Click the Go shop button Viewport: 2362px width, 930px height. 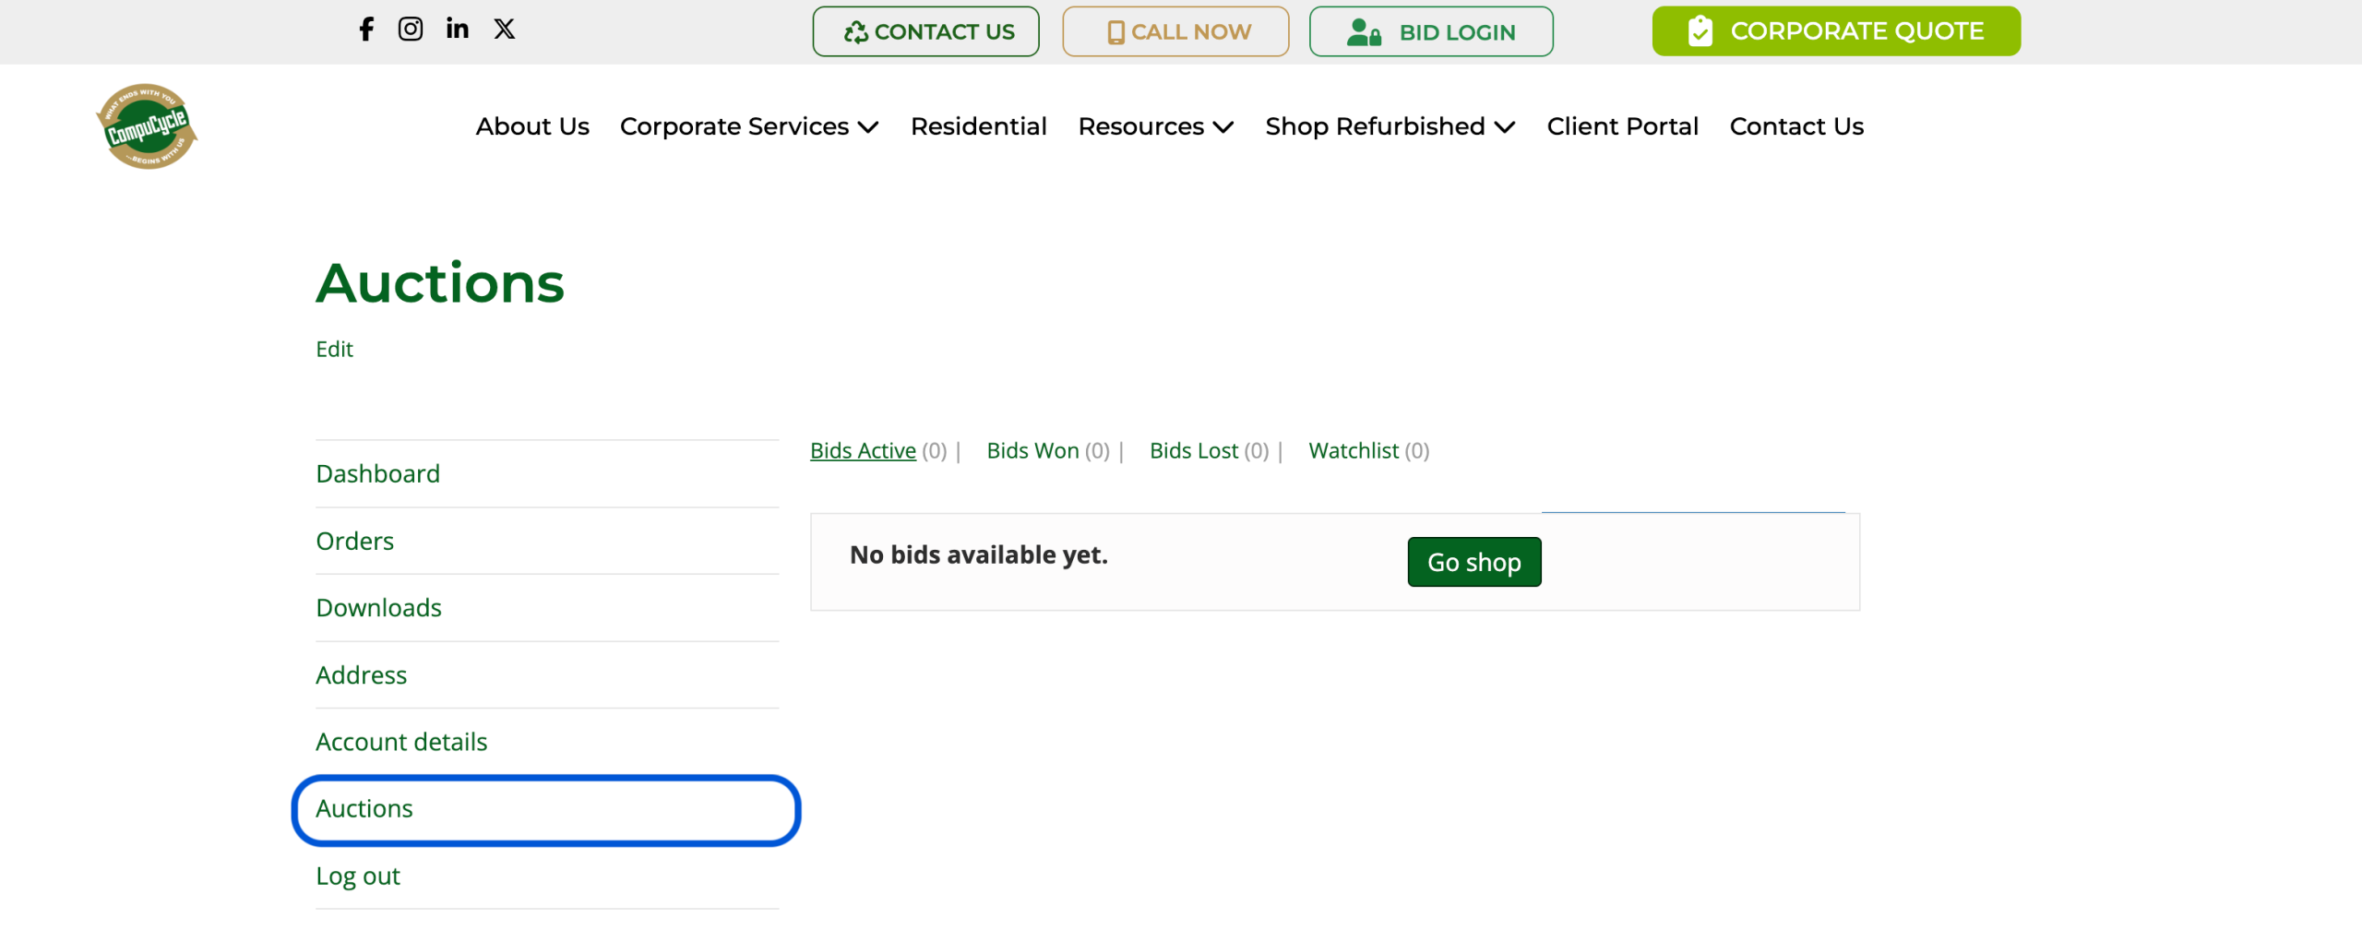(x=1474, y=562)
